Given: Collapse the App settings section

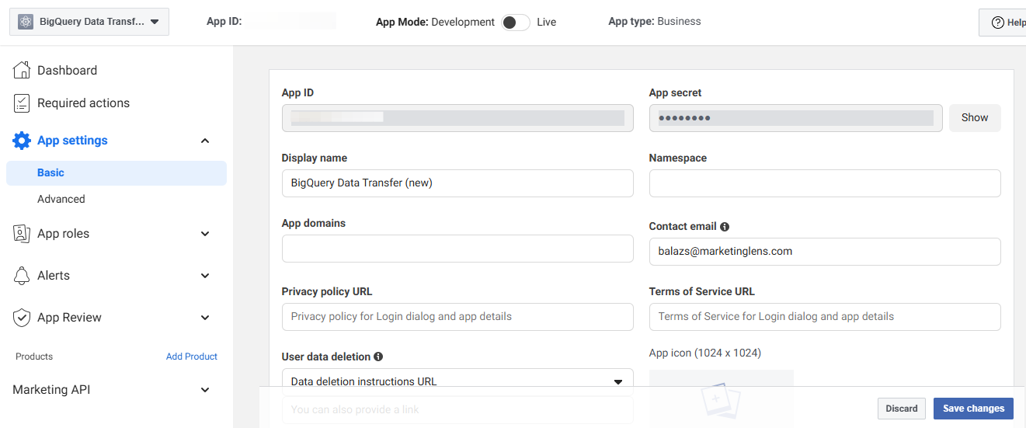Looking at the screenshot, I should pos(205,141).
